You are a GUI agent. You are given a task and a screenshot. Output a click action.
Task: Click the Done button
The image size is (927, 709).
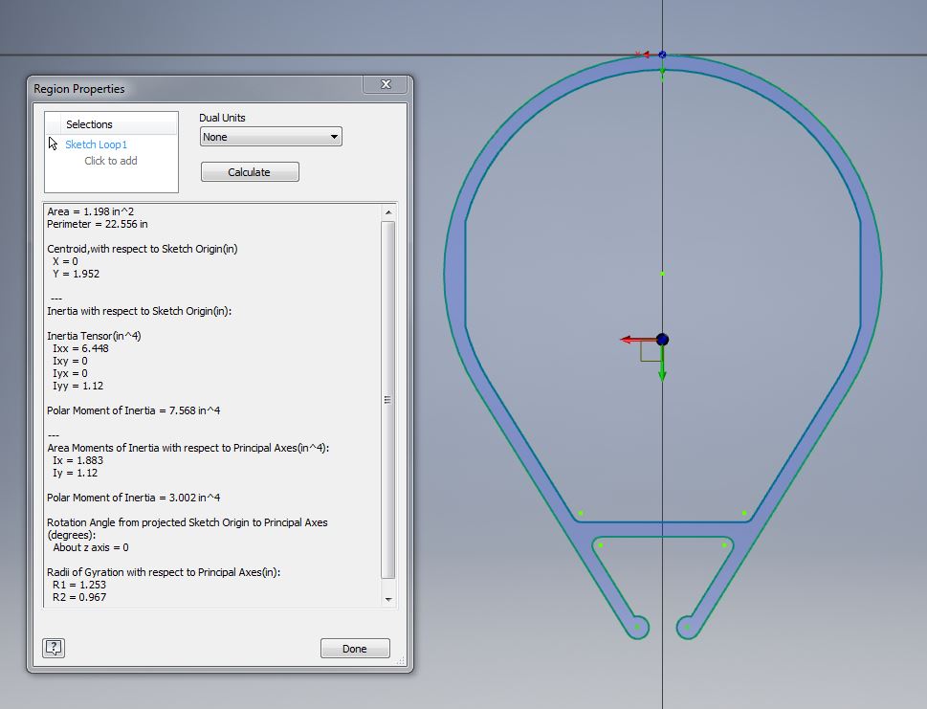coord(355,649)
